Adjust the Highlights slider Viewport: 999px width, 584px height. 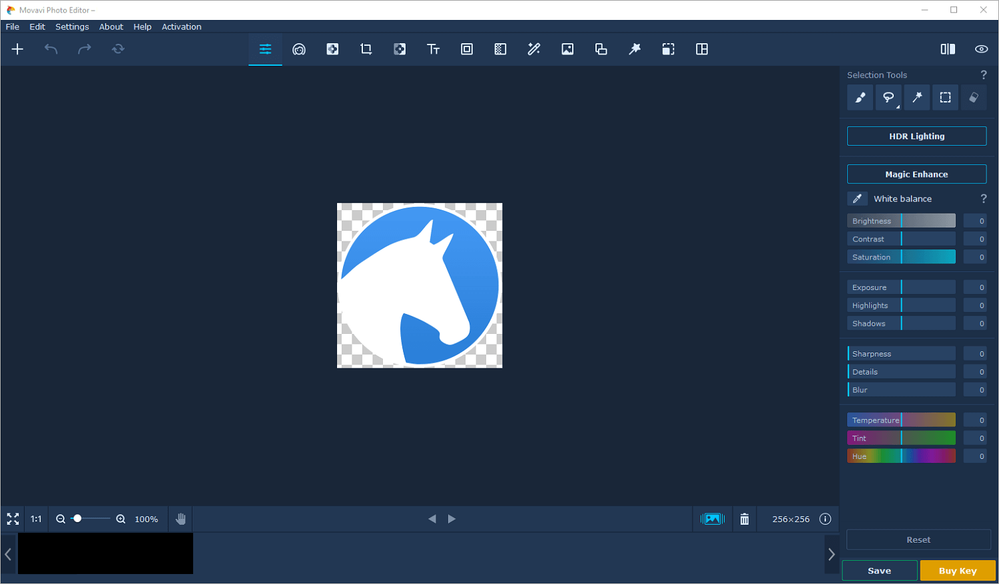point(901,305)
